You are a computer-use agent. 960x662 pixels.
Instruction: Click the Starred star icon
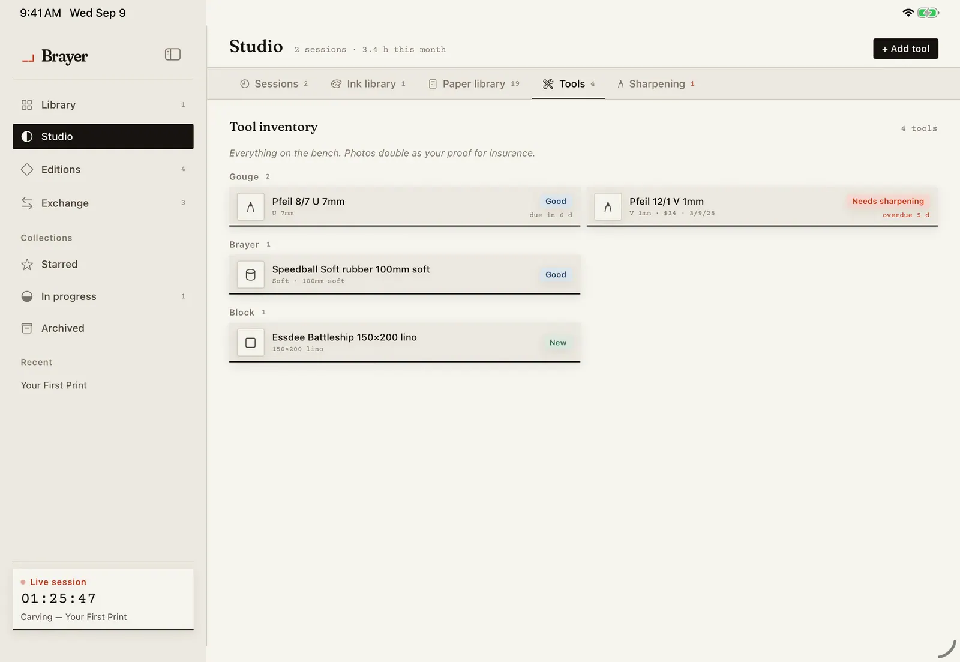tap(27, 265)
